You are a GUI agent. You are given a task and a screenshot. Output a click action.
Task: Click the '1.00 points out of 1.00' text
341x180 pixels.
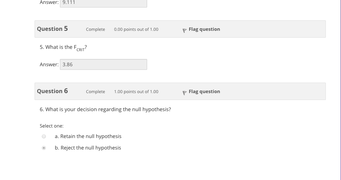coord(136,92)
